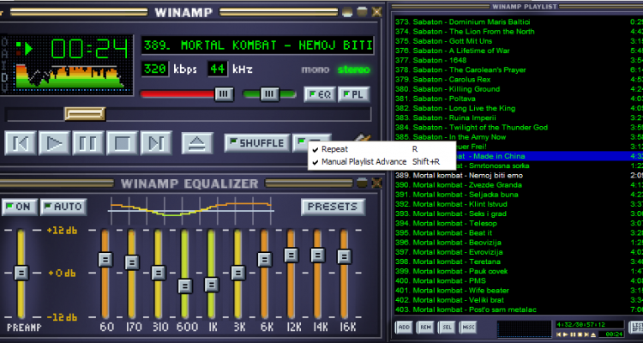
Task: Click the D double-size letter in clutterbar
Action: 4,76
